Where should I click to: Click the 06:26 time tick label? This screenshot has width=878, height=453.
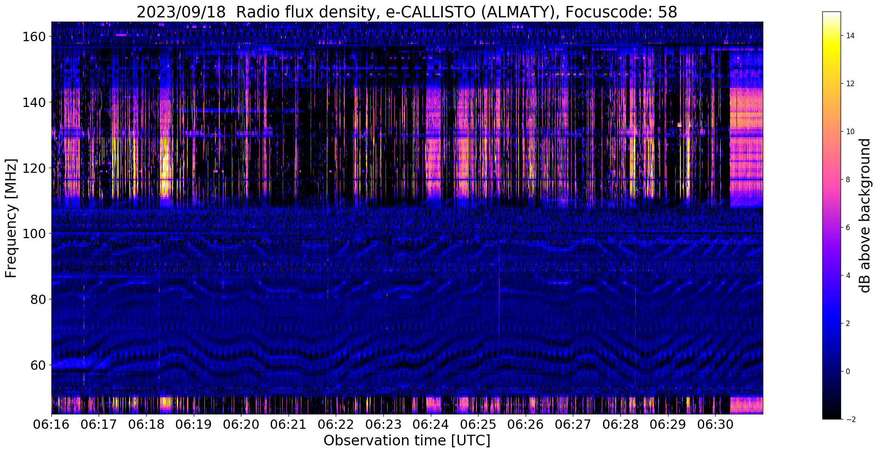click(x=526, y=424)
